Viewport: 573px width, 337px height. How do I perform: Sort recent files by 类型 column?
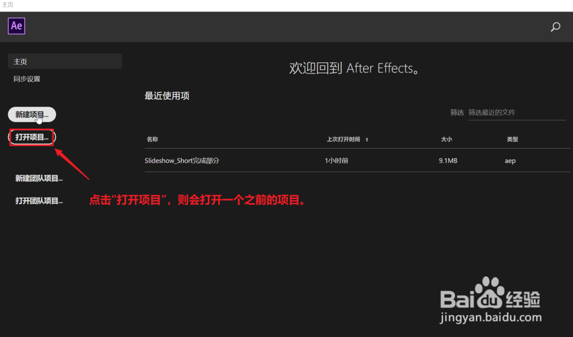tap(512, 139)
